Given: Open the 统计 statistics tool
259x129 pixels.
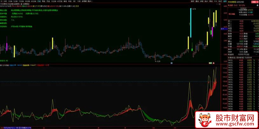Looking at the screenshot, I should (206, 1).
